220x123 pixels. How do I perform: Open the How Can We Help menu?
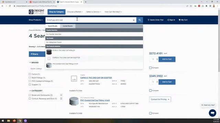point(113,12)
